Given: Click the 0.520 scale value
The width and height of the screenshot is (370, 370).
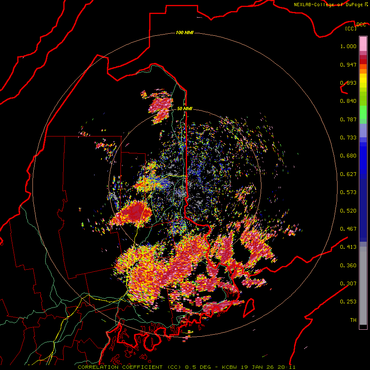Looking at the screenshot, I should tap(348, 211).
